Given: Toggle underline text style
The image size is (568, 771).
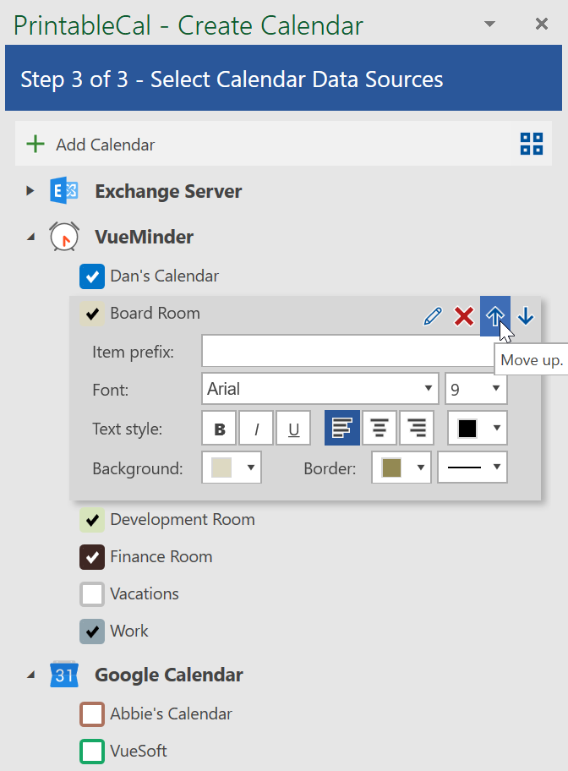Looking at the screenshot, I should [x=293, y=429].
